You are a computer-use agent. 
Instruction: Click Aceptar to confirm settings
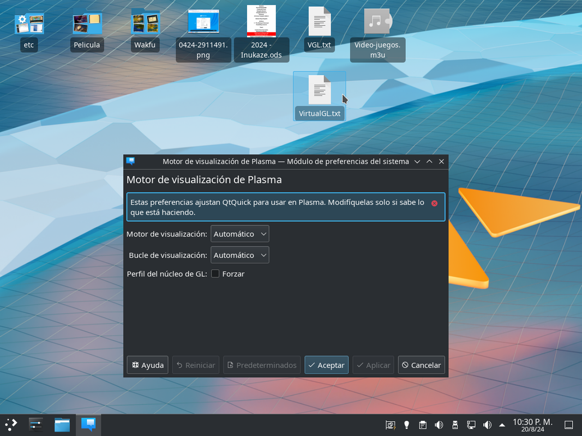click(326, 365)
